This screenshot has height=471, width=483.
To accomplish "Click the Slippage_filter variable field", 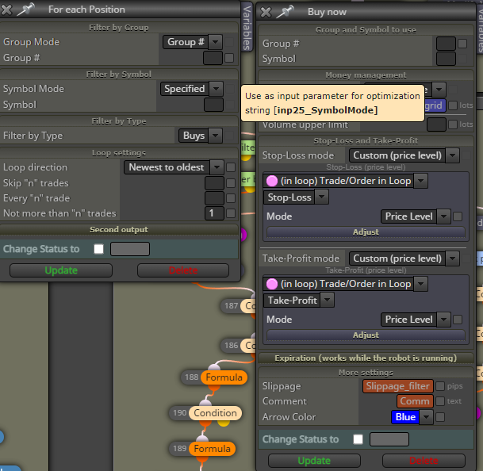I will 397,386.
